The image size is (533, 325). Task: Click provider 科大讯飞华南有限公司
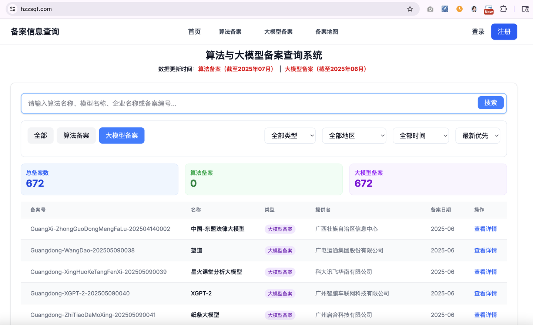point(343,272)
